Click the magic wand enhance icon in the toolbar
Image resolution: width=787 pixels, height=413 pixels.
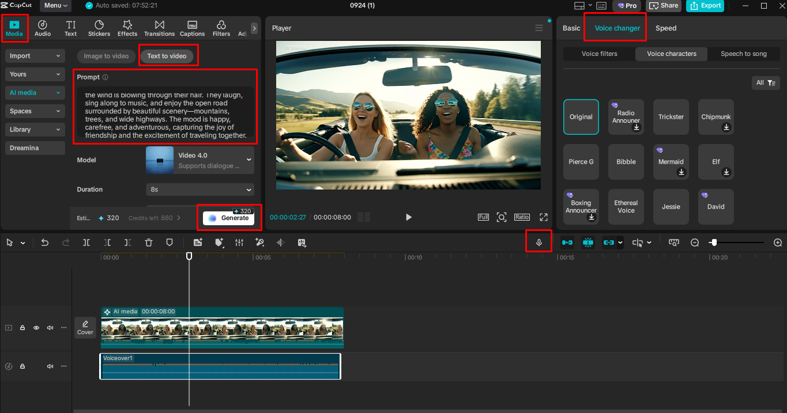coord(259,243)
